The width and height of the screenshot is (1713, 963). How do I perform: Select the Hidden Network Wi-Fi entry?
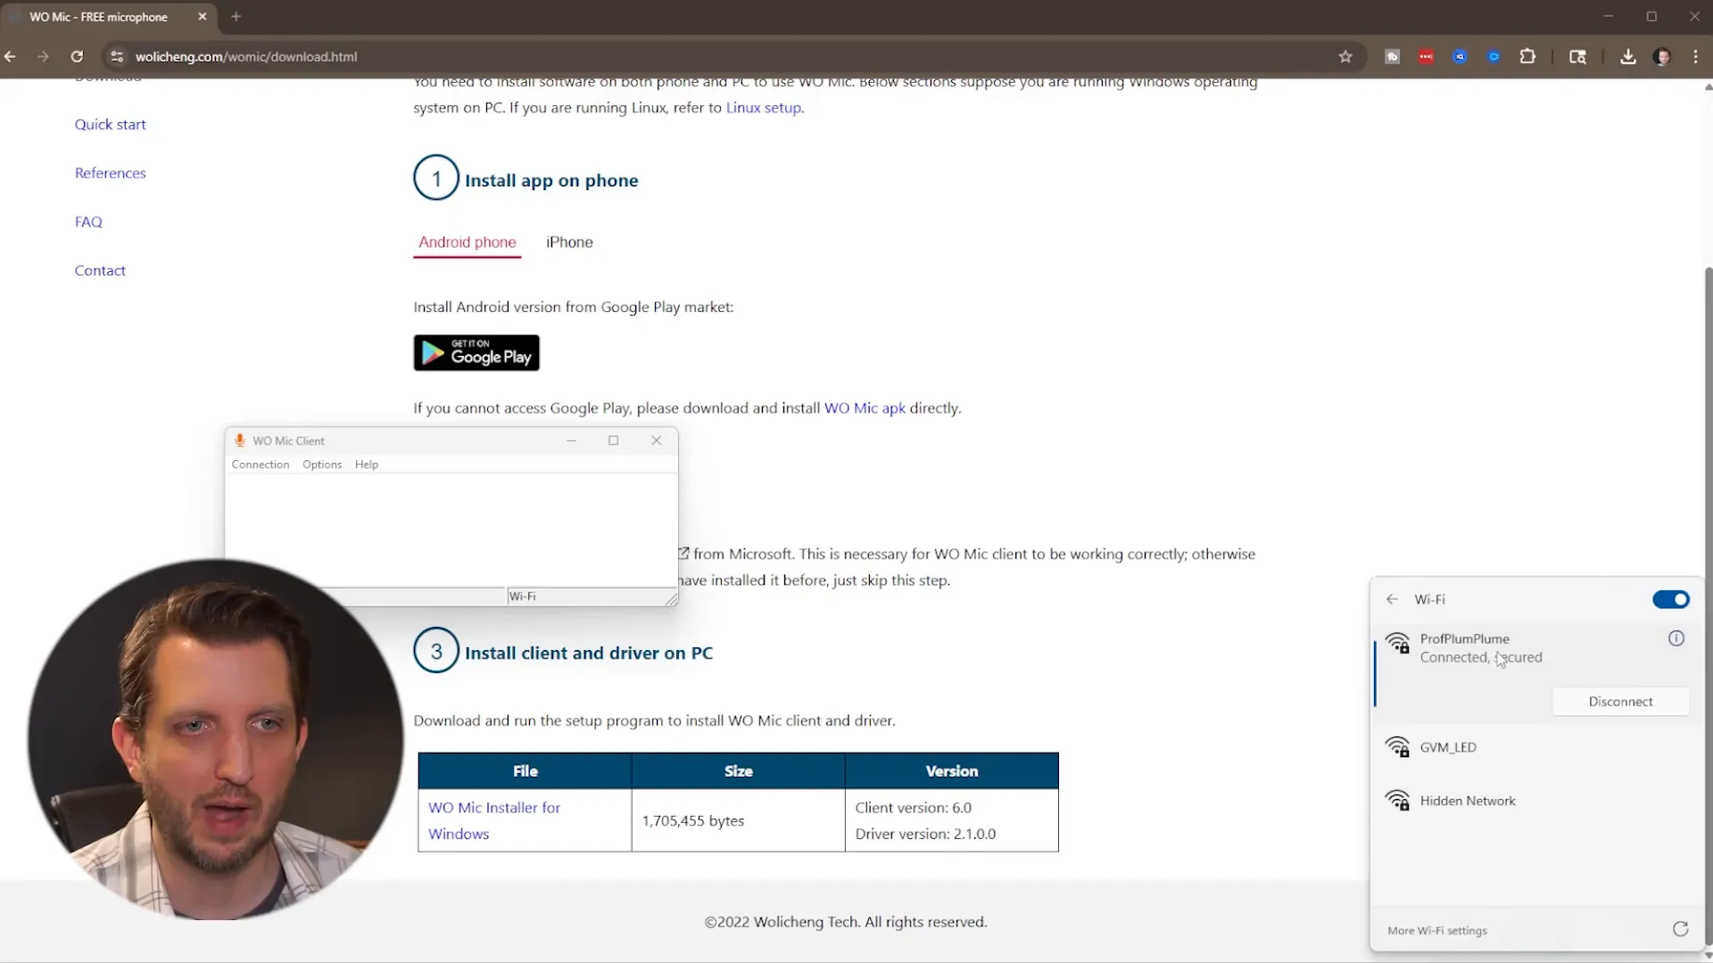[1535, 801]
